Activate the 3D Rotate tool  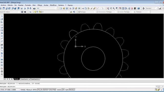pos(2,72)
